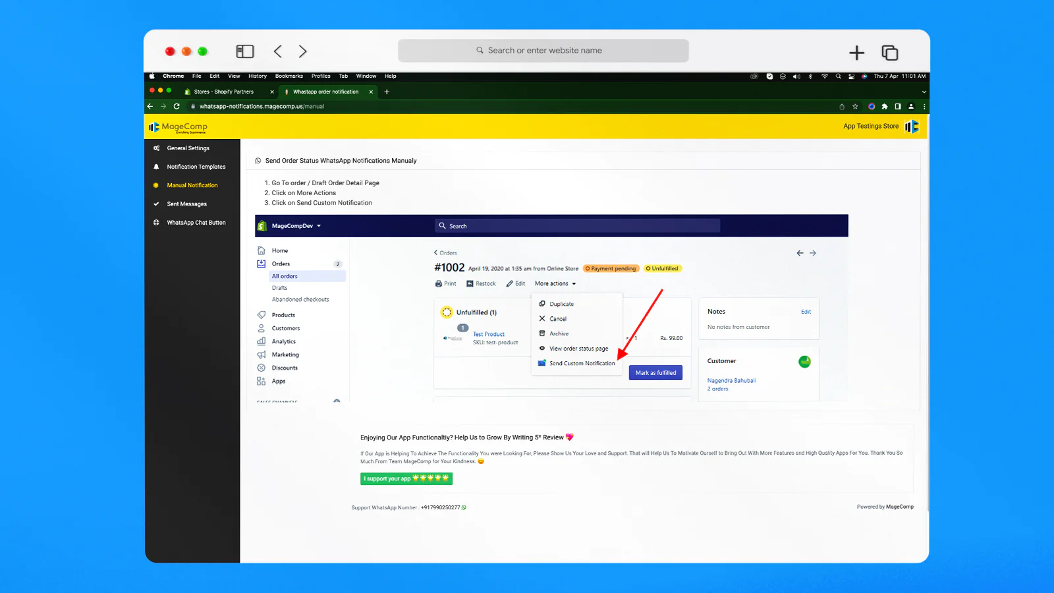Click App Testings Store label
Screen dimensions: 1054x593
[x=871, y=127]
